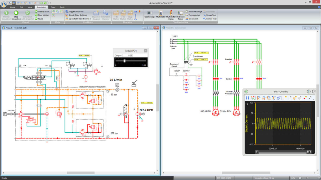Switch to Slow Motion simulation
The width and height of the screenshot is (321, 180).
pyautogui.click(x=42, y=15)
